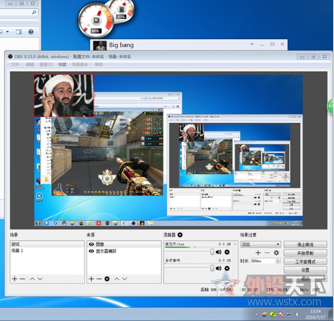Toggle visibility of 显示器捕获 source
Viewport: 334px width, 321px height.
tap(91, 251)
